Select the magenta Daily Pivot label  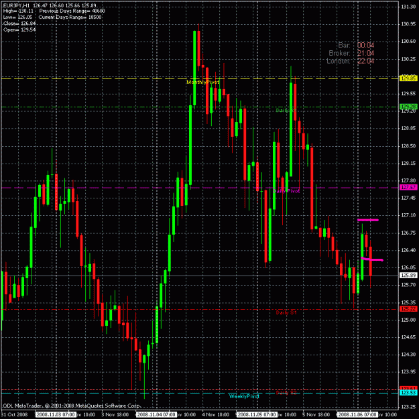[286, 191]
